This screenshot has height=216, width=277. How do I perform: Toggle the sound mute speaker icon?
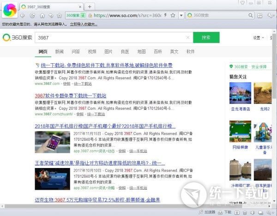point(253,212)
